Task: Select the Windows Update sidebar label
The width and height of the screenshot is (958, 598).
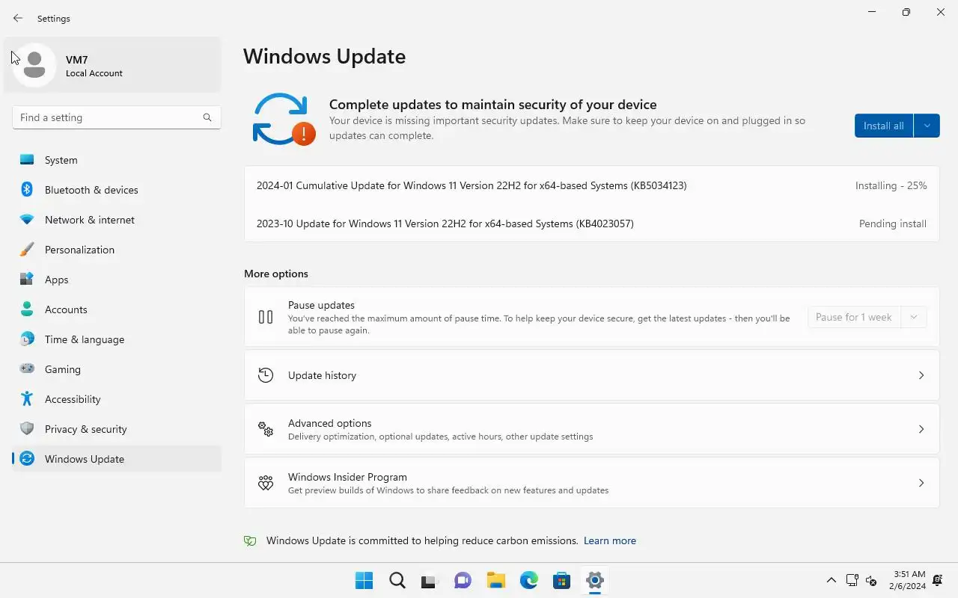Action: pos(85,459)
